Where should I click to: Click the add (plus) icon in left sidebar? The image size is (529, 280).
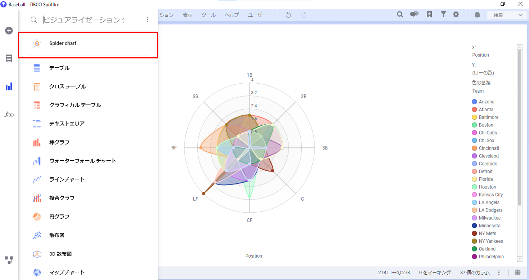coord(9,31)
